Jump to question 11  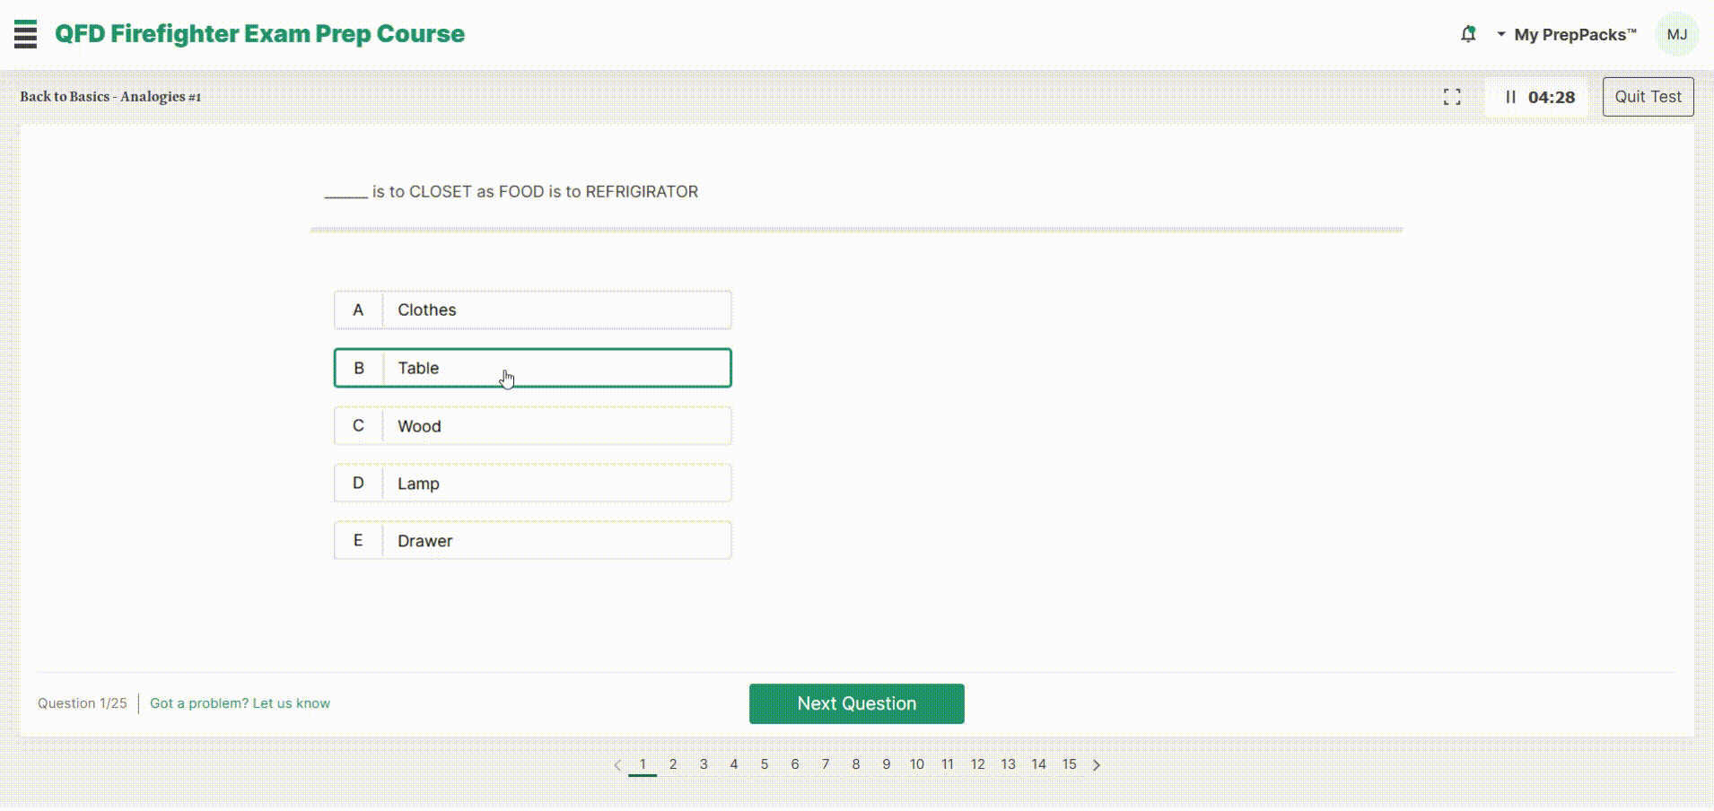(x=948, y=764)
